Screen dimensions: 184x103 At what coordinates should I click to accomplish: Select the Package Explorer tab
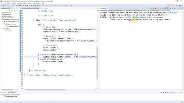click(x=6, y=8)
